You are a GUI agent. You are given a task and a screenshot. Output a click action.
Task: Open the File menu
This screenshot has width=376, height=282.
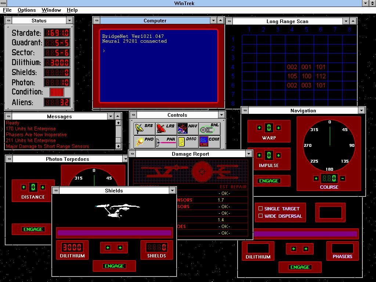(x=7, y=10)
